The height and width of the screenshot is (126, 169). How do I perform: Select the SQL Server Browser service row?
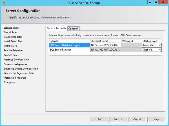[69, 50]
